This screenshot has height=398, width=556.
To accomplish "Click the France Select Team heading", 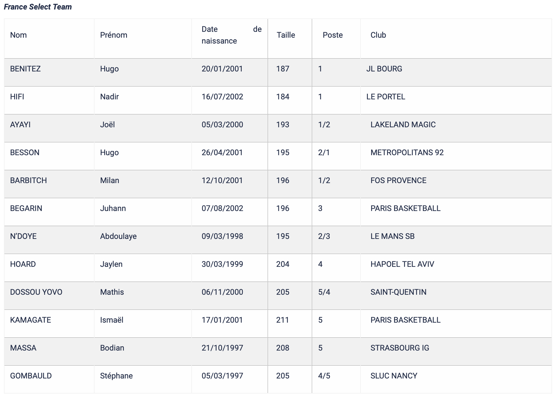I will tap(38, 7).
